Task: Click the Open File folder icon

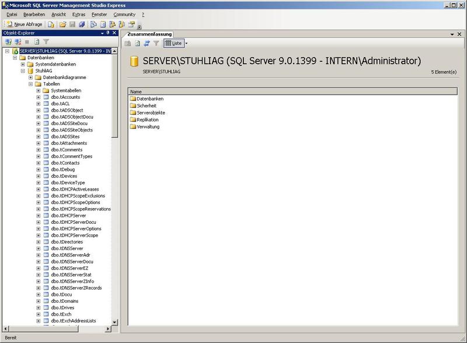Action: 62,25
